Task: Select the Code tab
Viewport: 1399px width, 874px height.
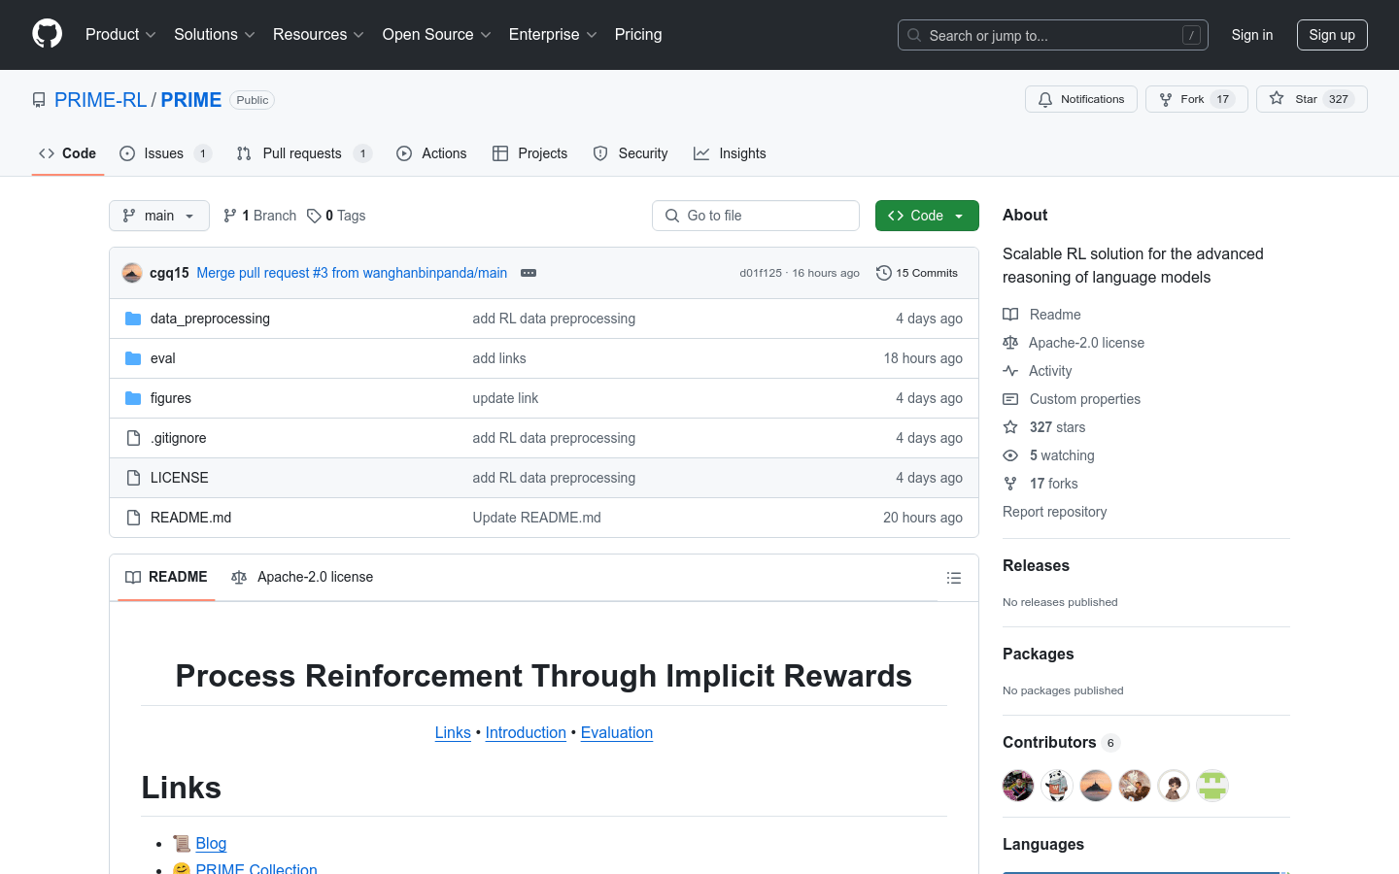Action: coord(68,153)
